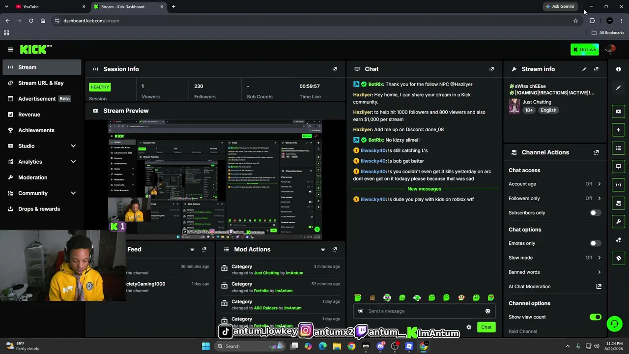The image size is (629, 354).
Task: Open Discord from the taskbar
Action: (380, 346)
